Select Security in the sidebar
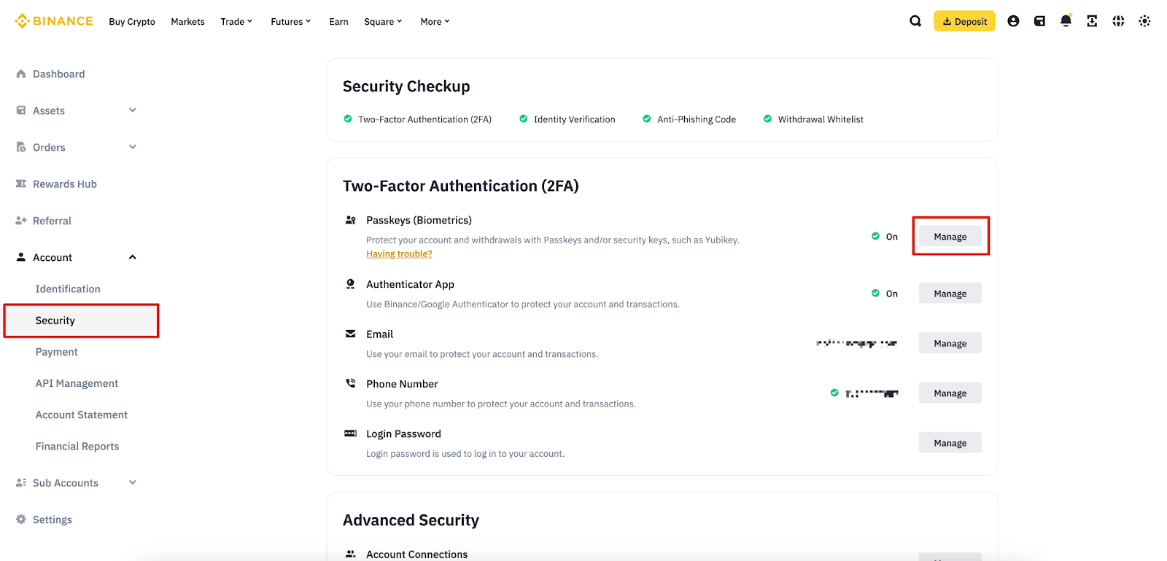The width and height of the screenshot is (1167, 561). click(x=55, y=321)
